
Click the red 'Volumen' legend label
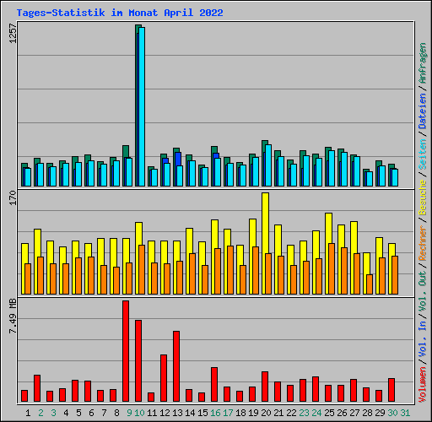click(423, 385)
